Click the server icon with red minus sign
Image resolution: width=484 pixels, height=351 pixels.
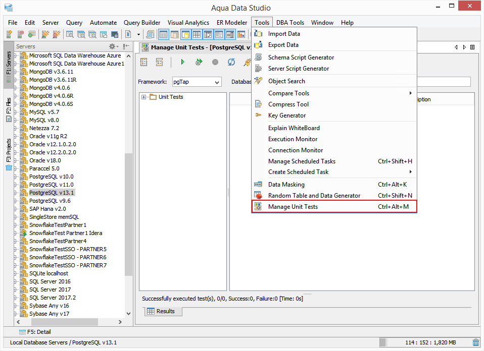point(20,34)
